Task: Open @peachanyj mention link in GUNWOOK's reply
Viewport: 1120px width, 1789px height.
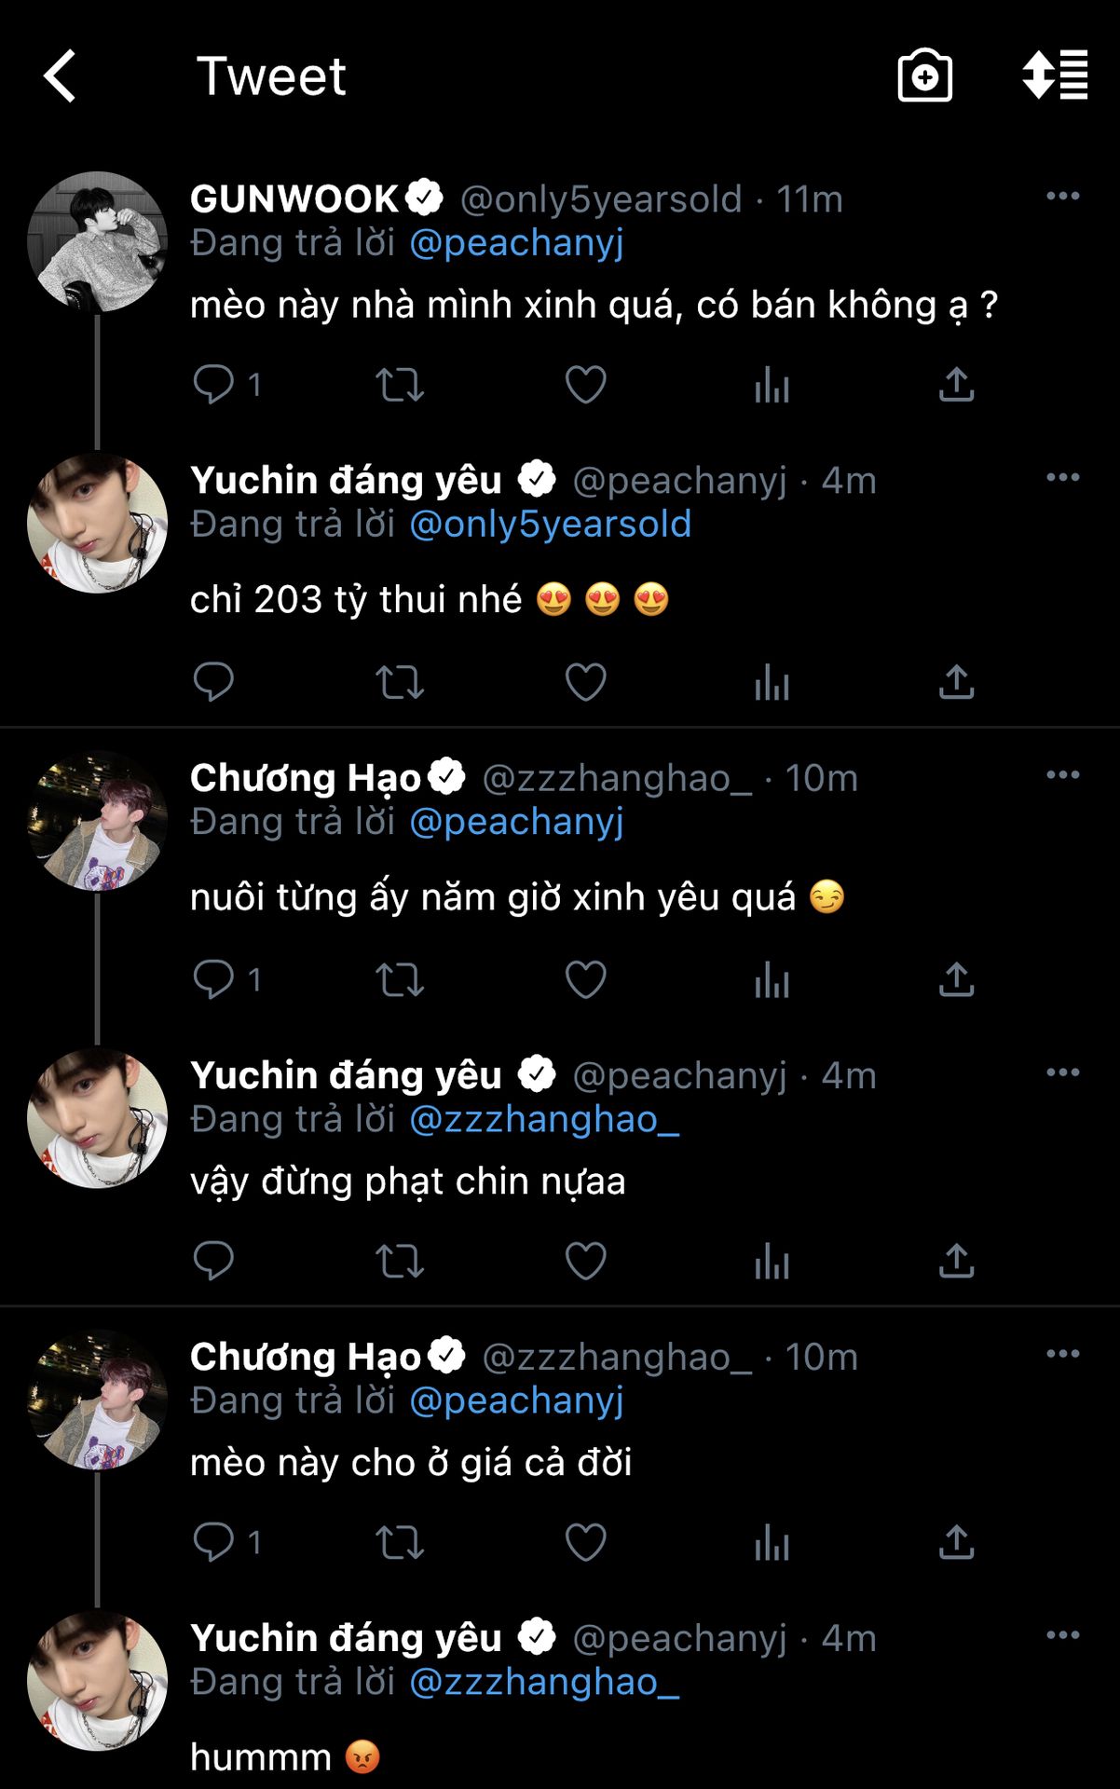Action: (516, 243)
